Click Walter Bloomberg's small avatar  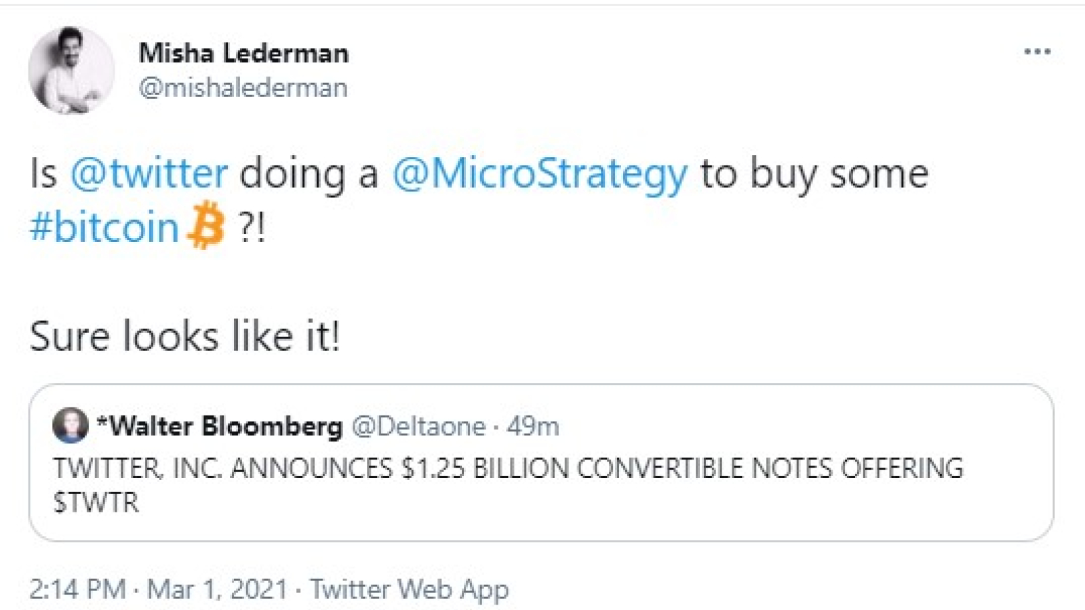point(70,426)
